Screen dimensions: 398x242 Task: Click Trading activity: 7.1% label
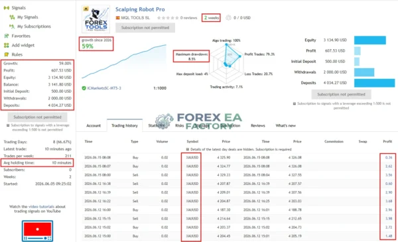(x=226, y=87)
